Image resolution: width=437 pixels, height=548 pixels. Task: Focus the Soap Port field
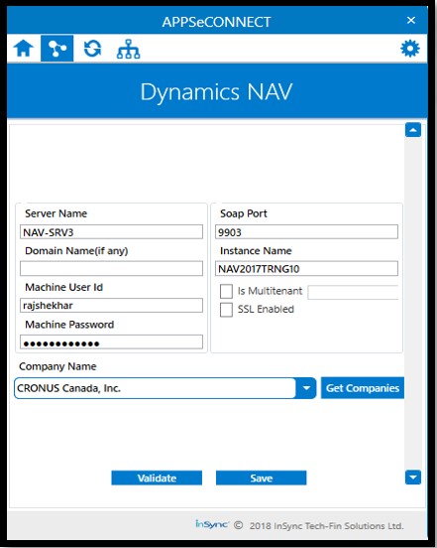(x=306, y=232)
